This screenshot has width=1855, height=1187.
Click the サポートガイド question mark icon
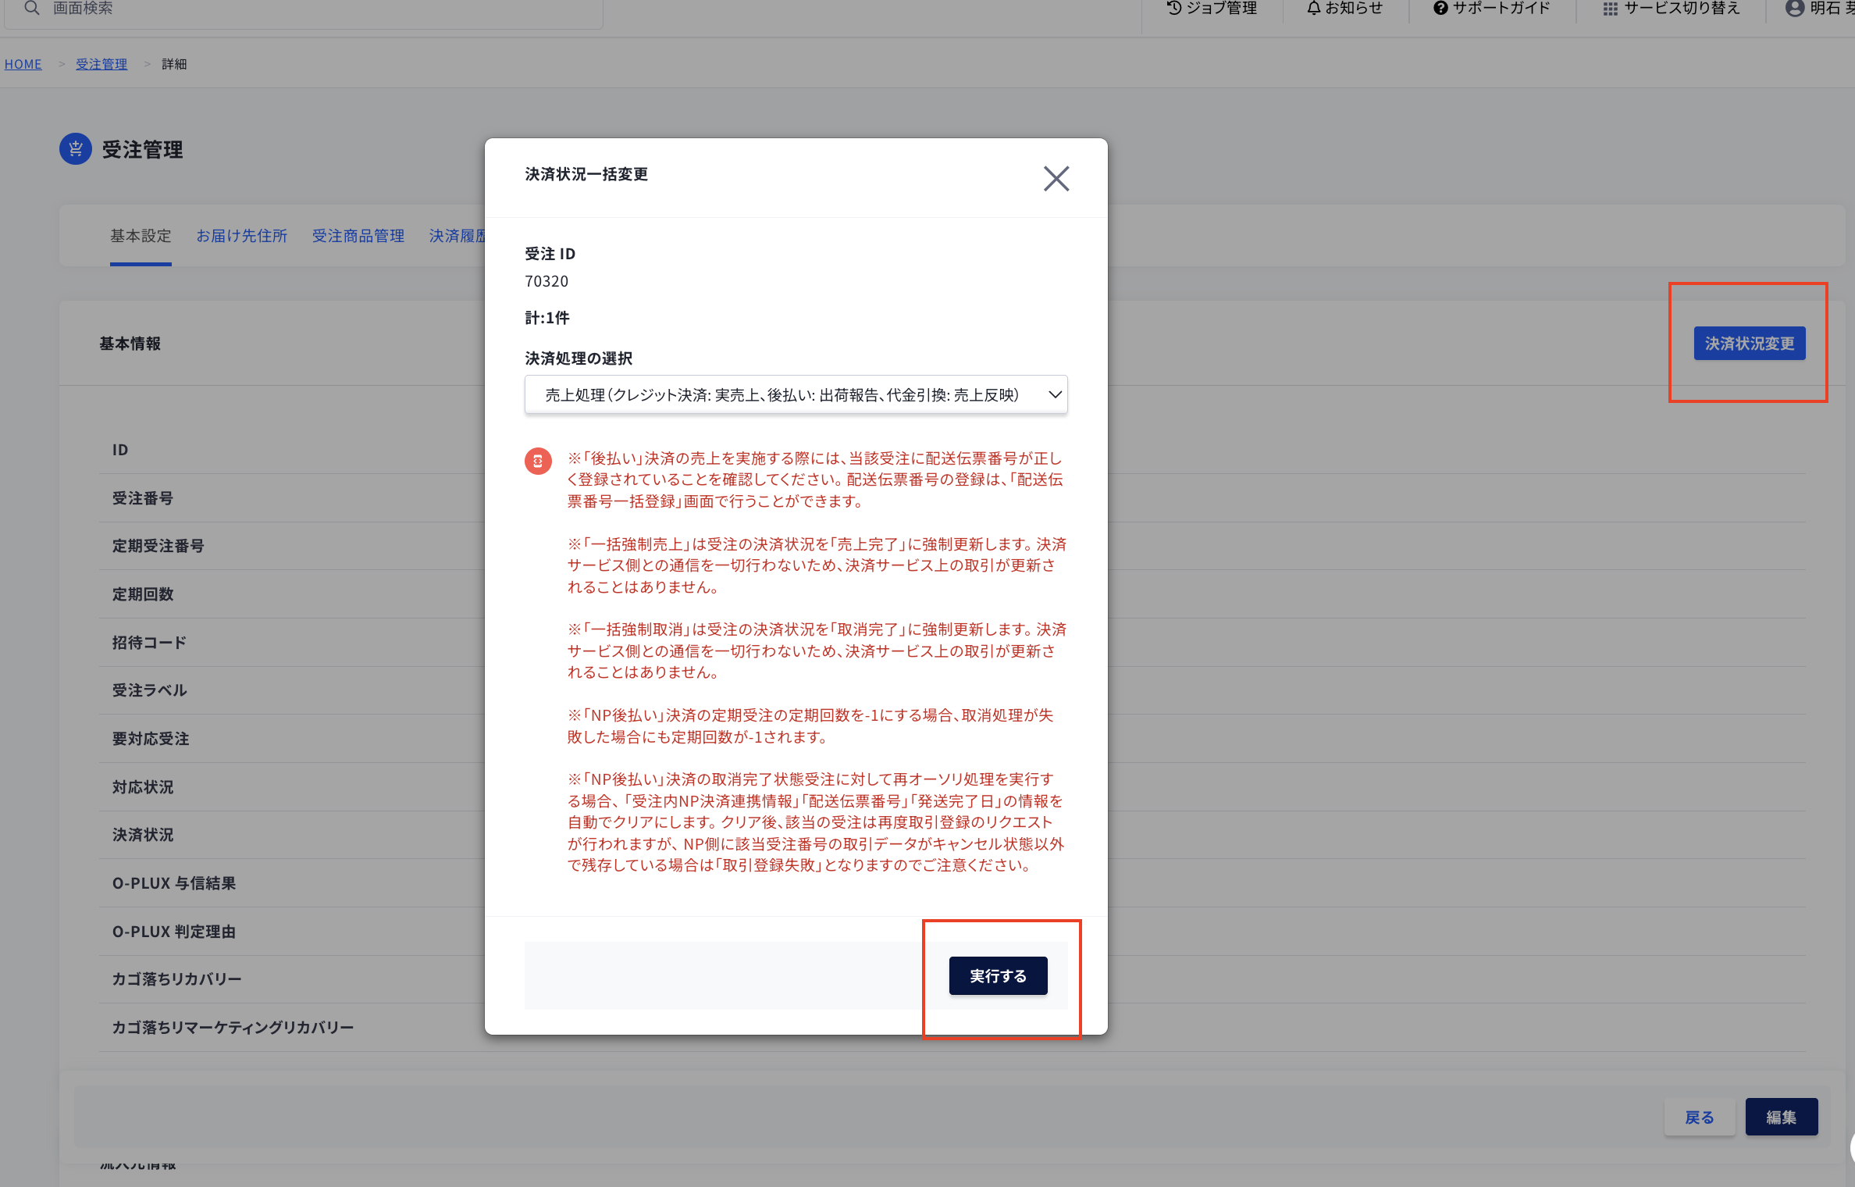(1440, 8)
